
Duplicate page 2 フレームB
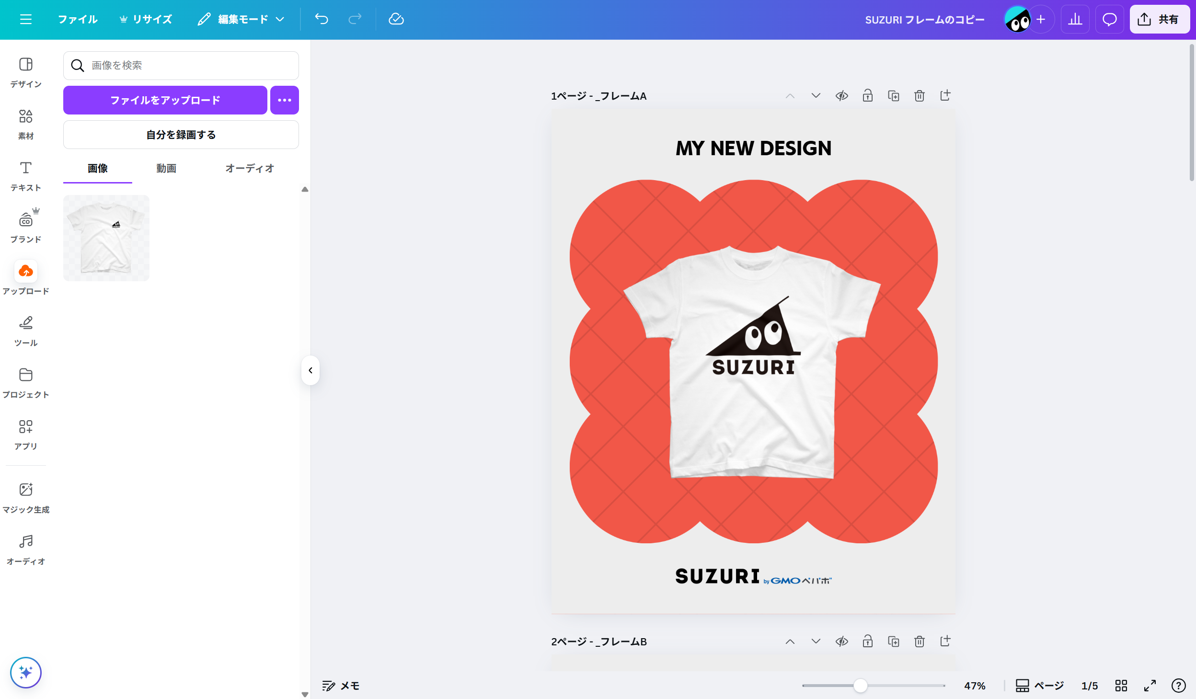(x=894, y=642)
